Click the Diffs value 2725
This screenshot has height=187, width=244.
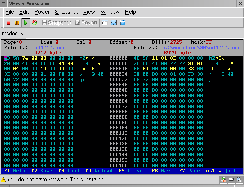point(176,42)
